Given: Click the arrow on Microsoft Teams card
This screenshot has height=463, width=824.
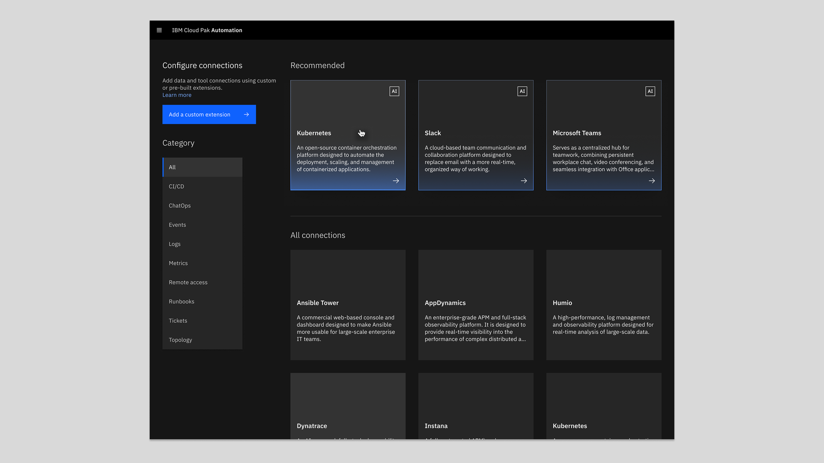Looking at the screenshot, I should pyautogui.click(x=652, y=181).
